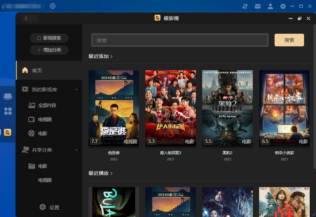
Task: Select 全部内容 in the sidebar
Action: coord(47,105)
